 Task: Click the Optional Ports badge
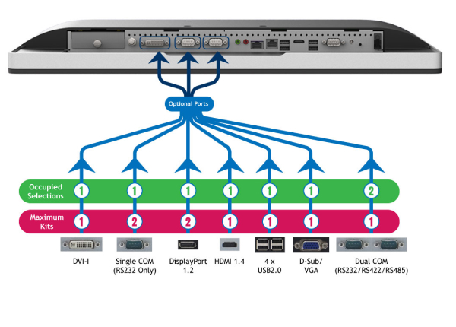click(x=187, y=103)
